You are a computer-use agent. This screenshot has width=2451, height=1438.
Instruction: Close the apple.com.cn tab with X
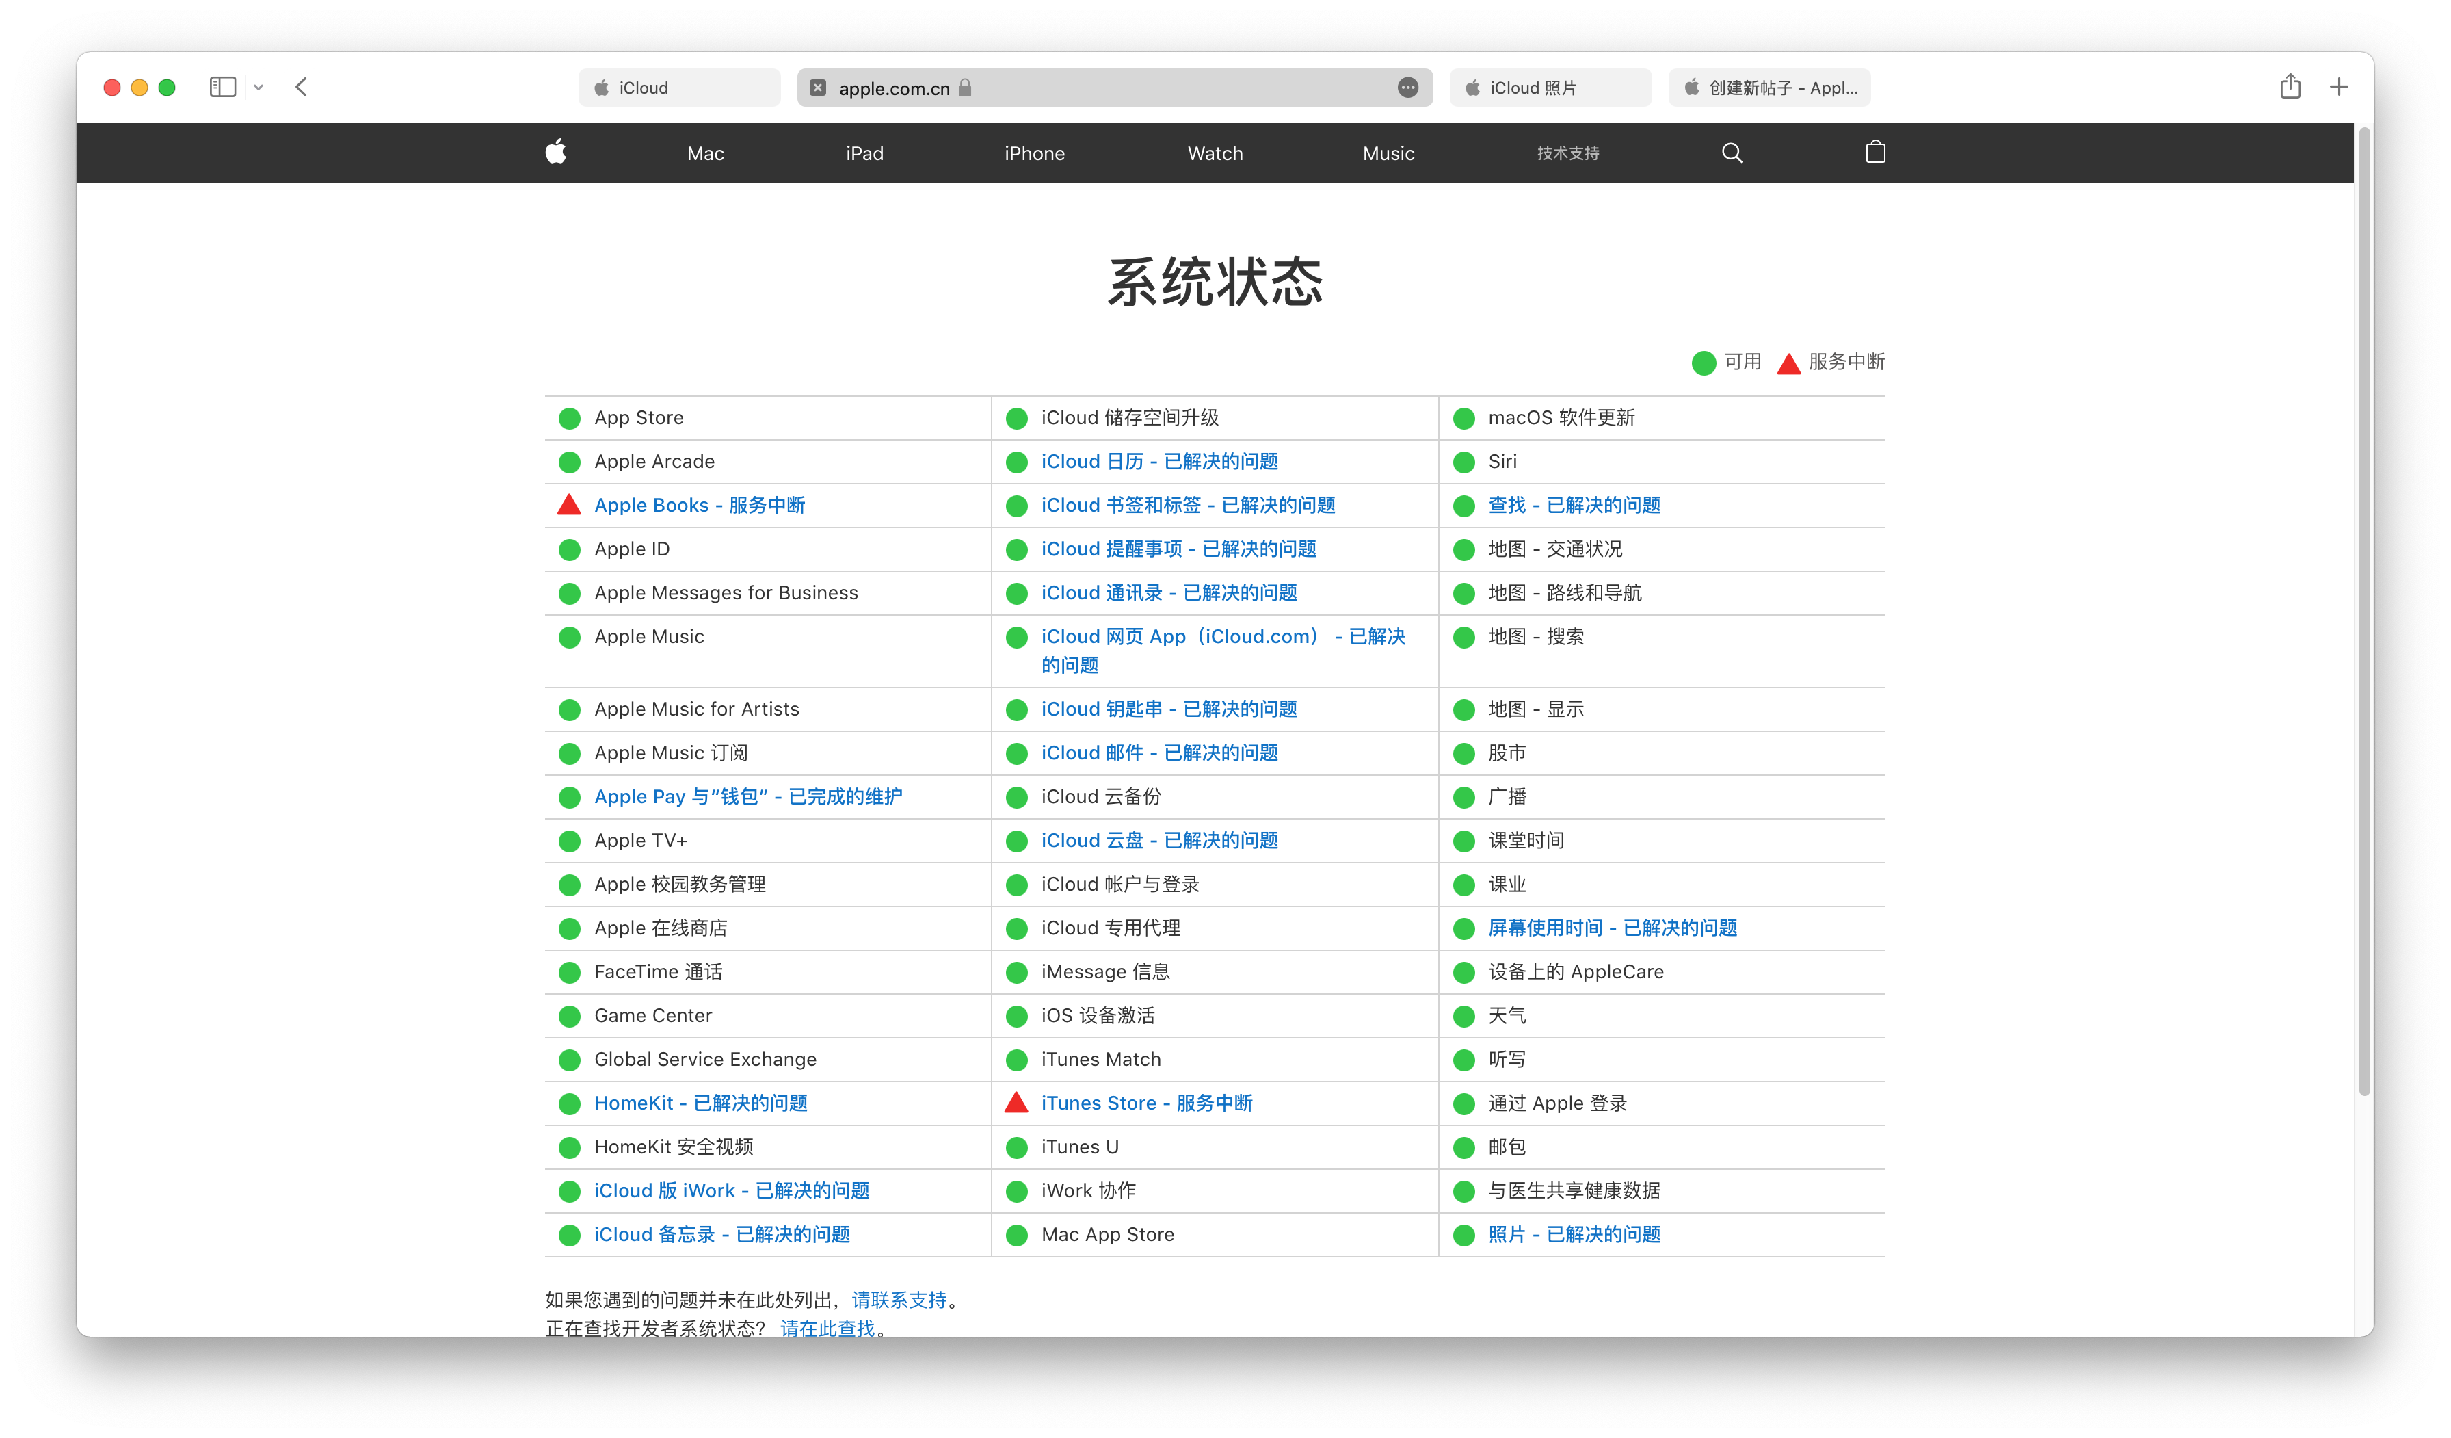coord(818,88)
